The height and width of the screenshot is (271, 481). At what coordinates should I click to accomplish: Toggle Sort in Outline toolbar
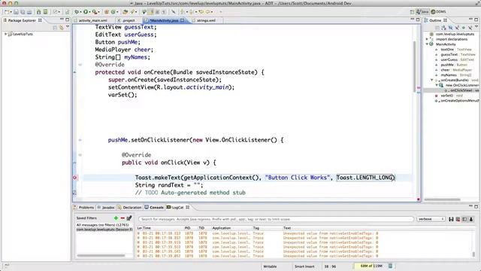coord(443,28)
